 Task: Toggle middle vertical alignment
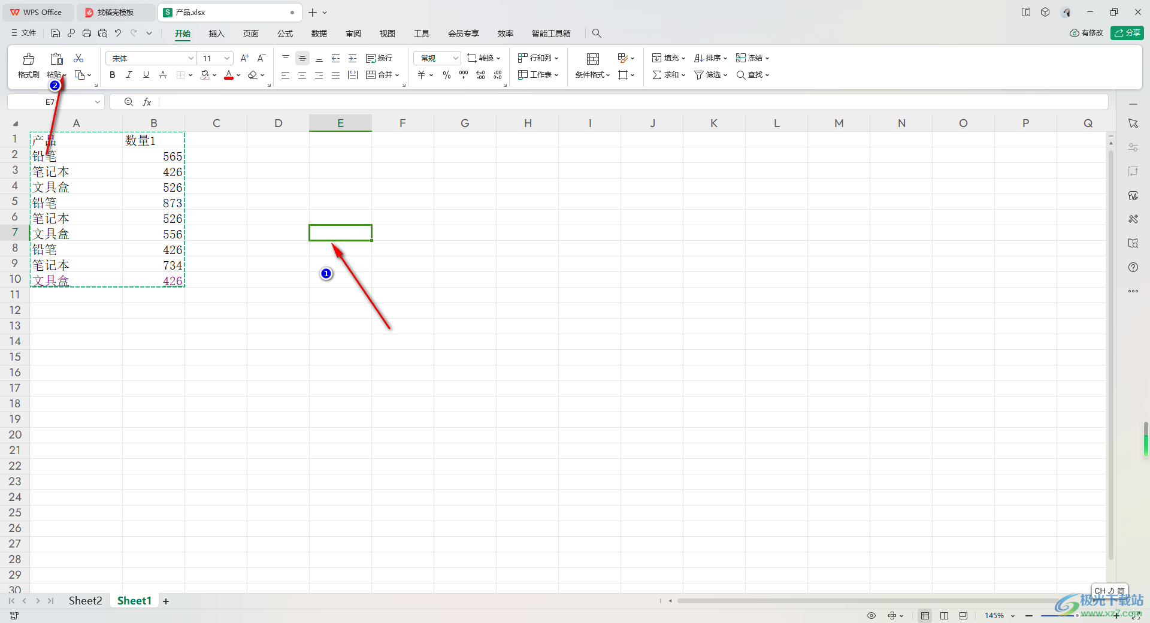pos(302,58)
